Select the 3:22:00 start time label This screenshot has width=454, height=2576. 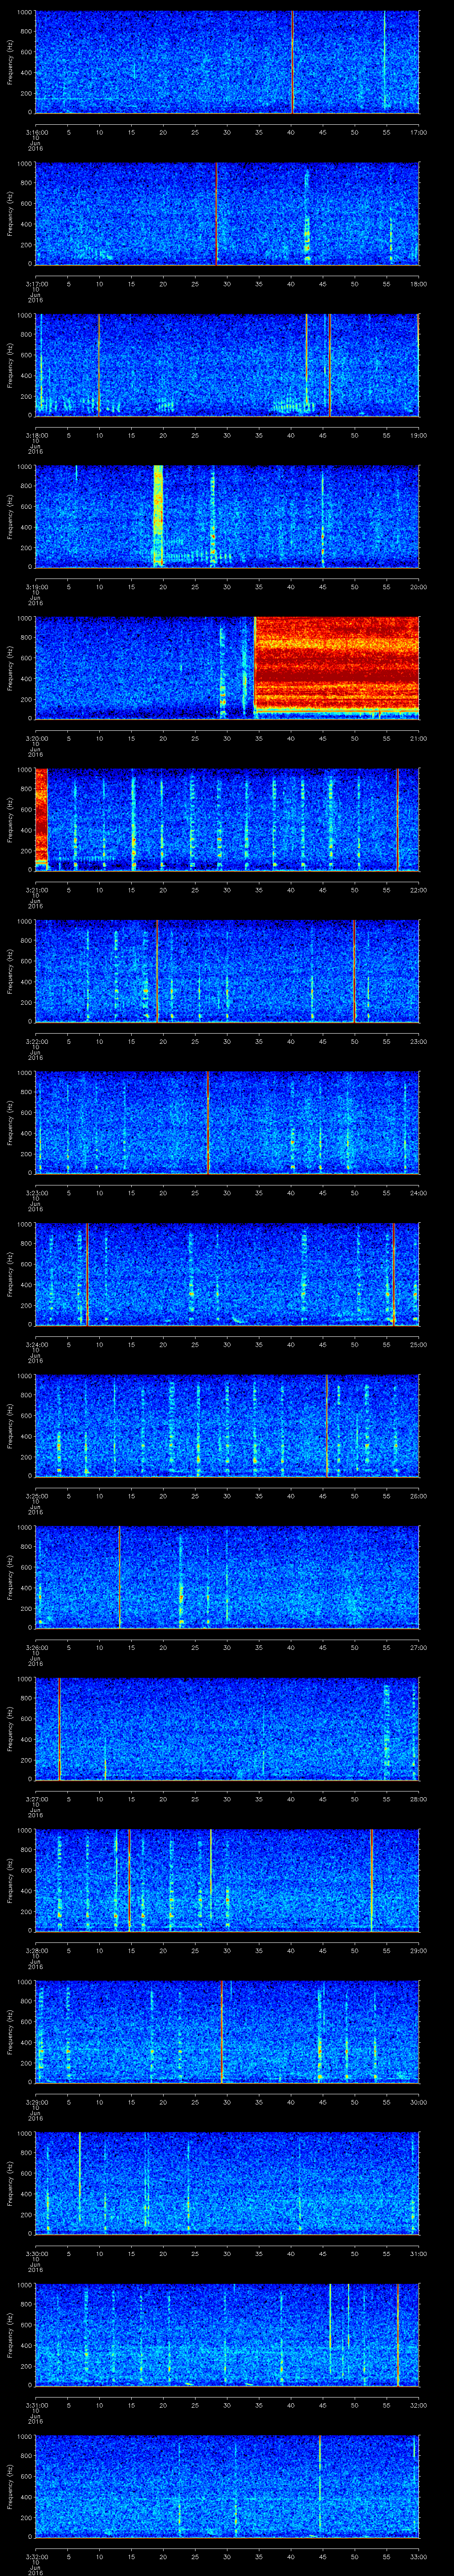[36, 1041]
